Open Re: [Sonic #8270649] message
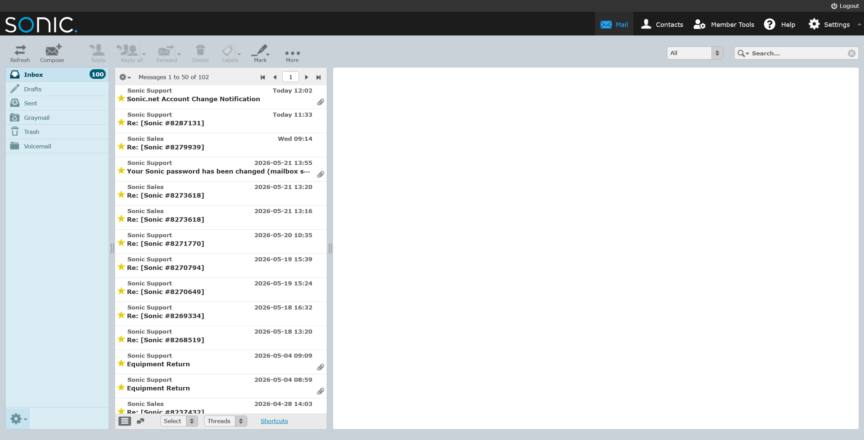 tap(221, 290)
